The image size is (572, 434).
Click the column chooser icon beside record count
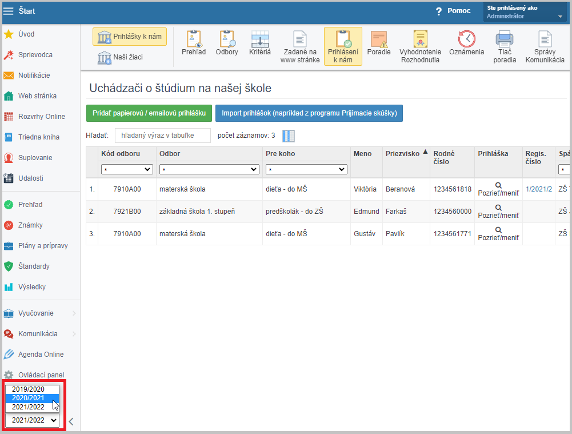tap(288, 136)
